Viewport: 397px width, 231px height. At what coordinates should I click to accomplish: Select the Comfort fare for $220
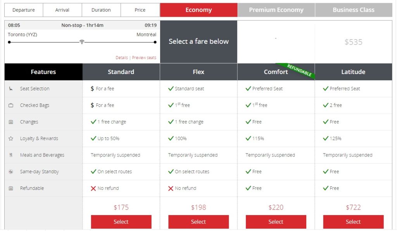pyautogui.click(x=276, y=222)
